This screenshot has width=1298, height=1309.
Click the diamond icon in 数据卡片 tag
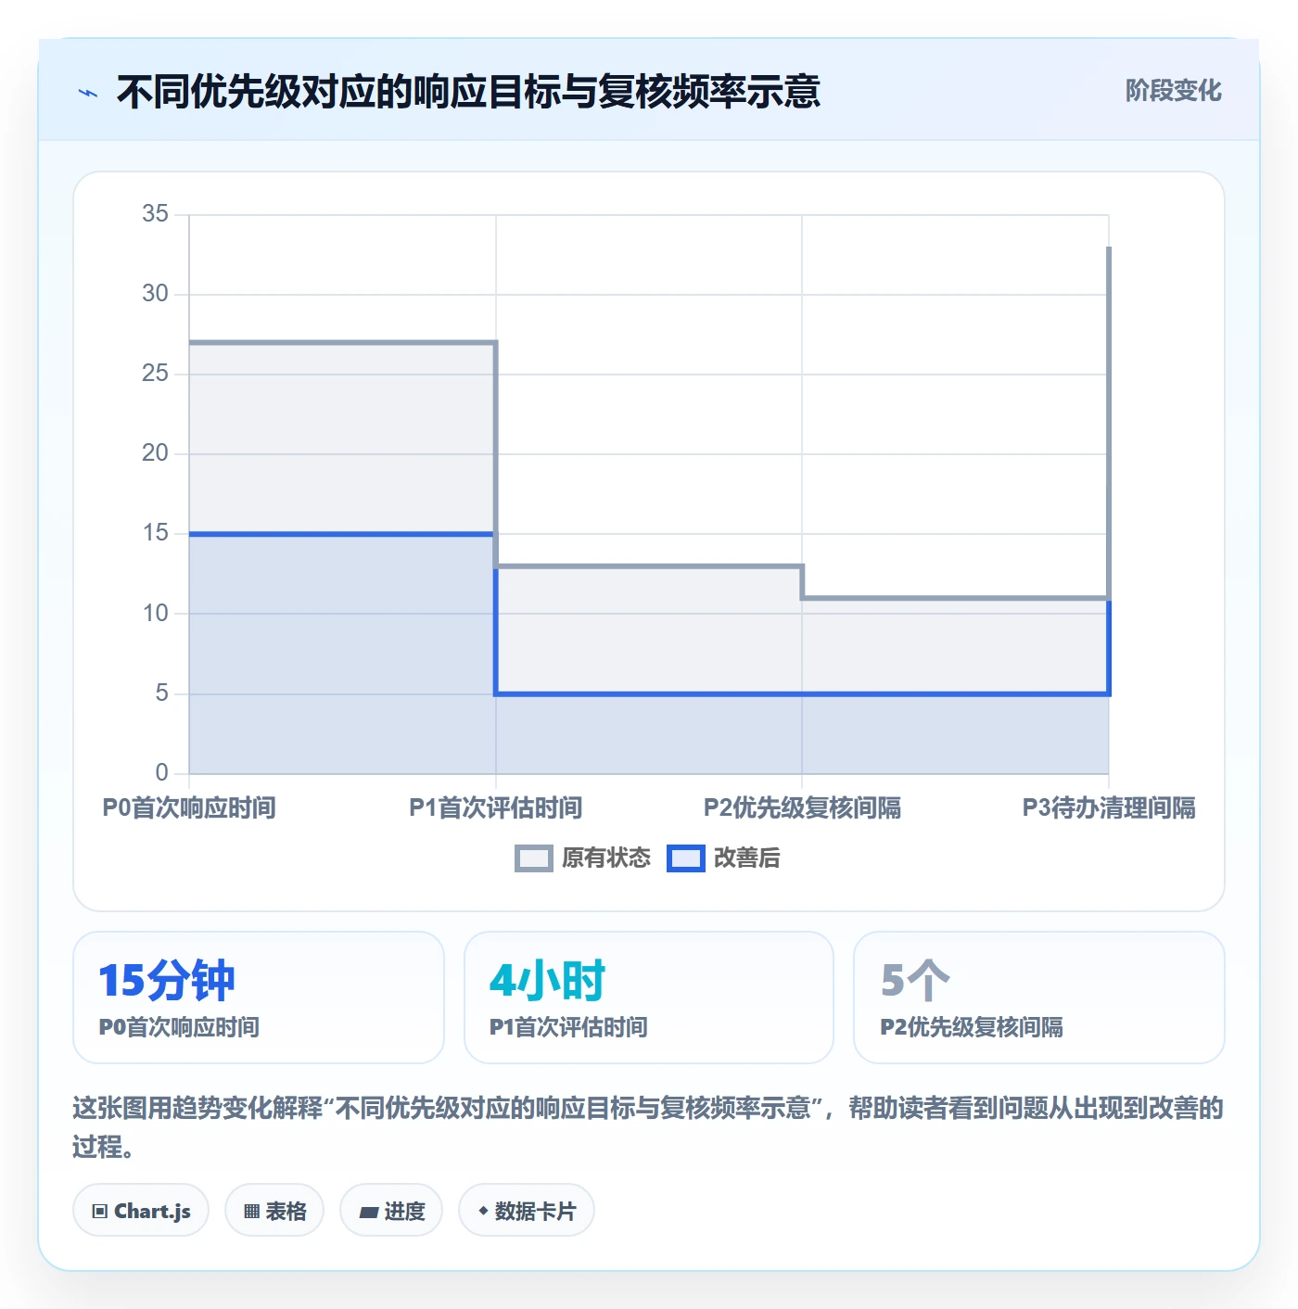pyautogui.click(x=483, y=1211)
